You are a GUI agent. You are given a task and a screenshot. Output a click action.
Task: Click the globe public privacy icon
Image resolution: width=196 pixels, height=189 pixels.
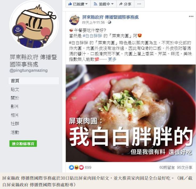[109, 22]
